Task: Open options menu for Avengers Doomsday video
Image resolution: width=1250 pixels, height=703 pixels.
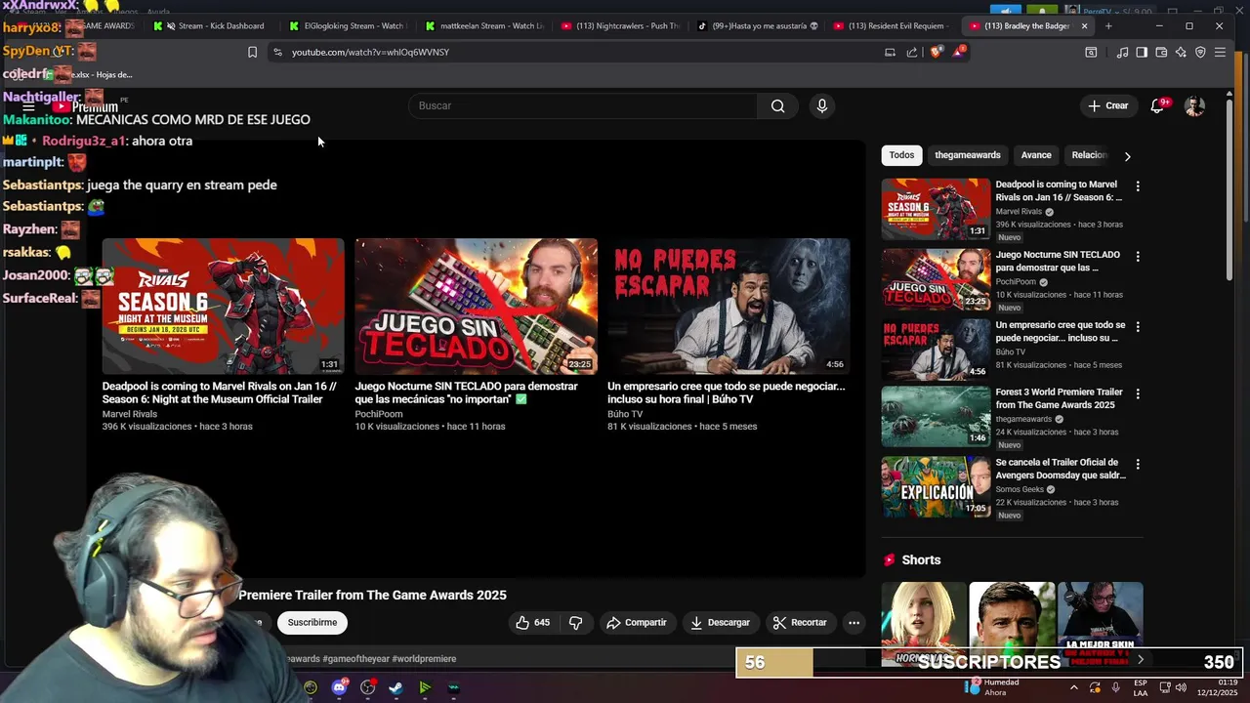Action: [x=1137, y=464]
